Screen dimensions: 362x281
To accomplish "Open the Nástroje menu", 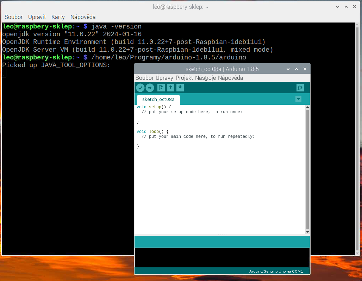I will point(205,78).
